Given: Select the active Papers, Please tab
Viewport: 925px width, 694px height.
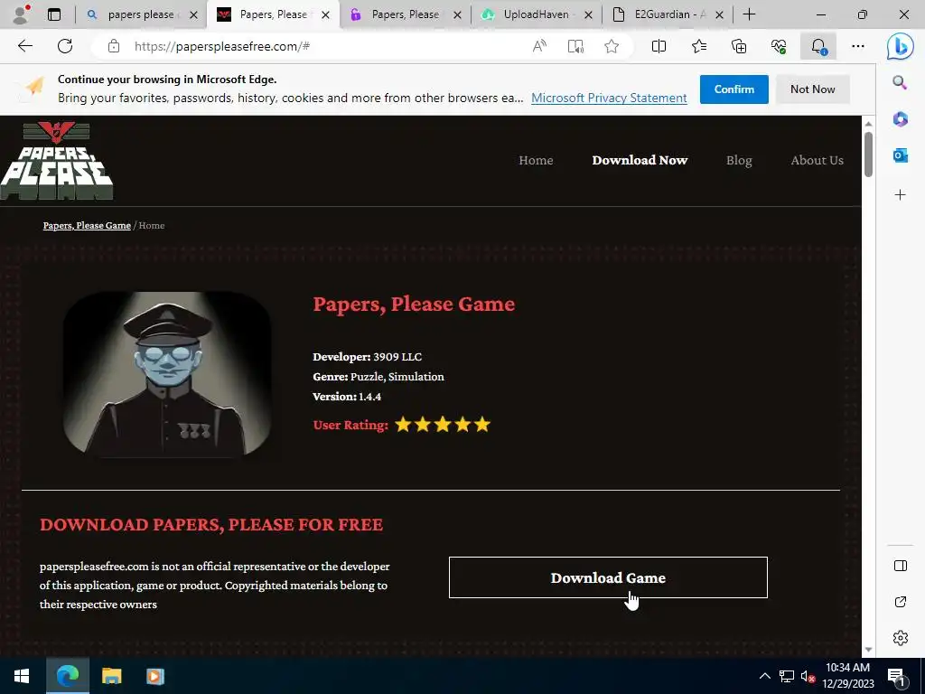Looking at the screenshot, I should (x=273, y=14).
